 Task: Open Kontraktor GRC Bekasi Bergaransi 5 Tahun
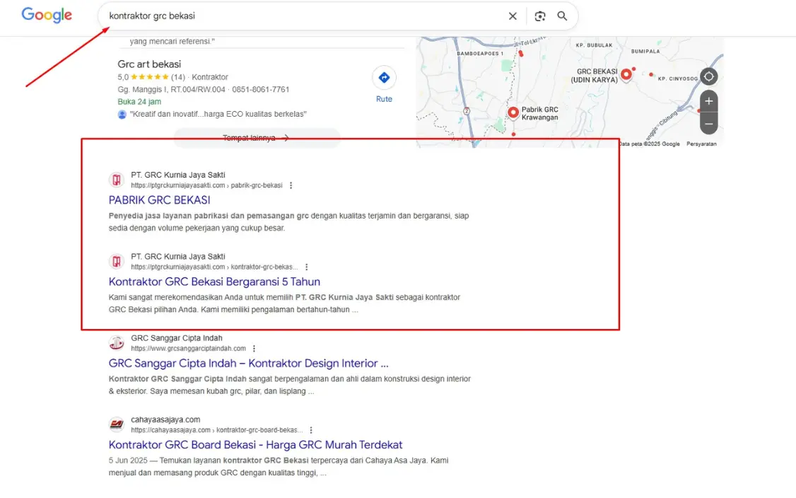214,282
